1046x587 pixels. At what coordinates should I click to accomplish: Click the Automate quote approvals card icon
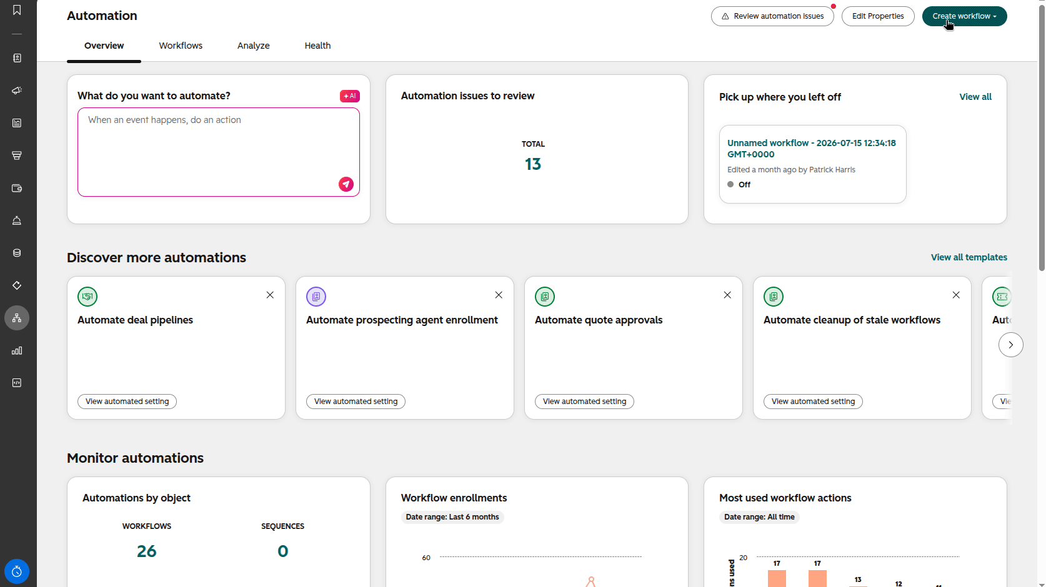tap(545, 297)
